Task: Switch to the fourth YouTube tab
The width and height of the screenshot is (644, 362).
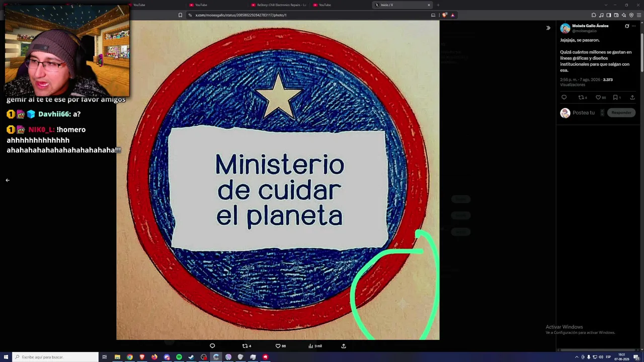Action: 341,5
